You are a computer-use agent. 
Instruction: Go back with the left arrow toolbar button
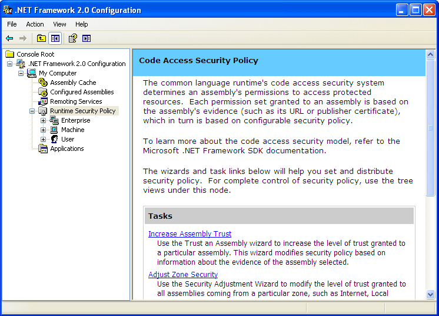pos(9,38)
